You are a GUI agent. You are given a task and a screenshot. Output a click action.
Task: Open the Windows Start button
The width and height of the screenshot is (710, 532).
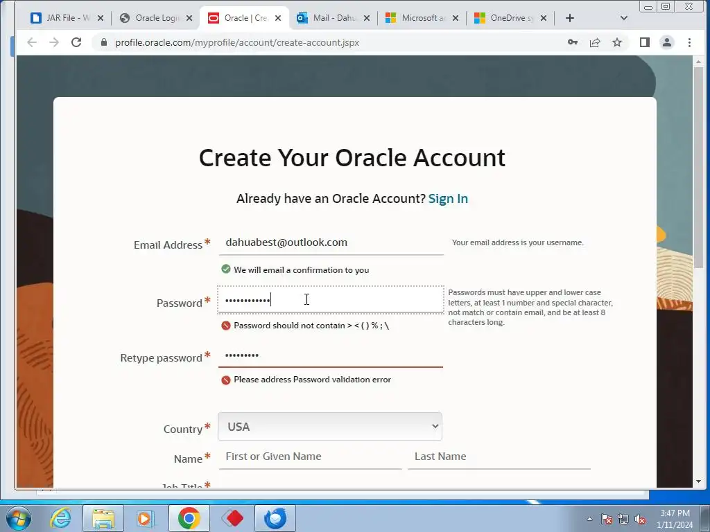coord(18,518)
